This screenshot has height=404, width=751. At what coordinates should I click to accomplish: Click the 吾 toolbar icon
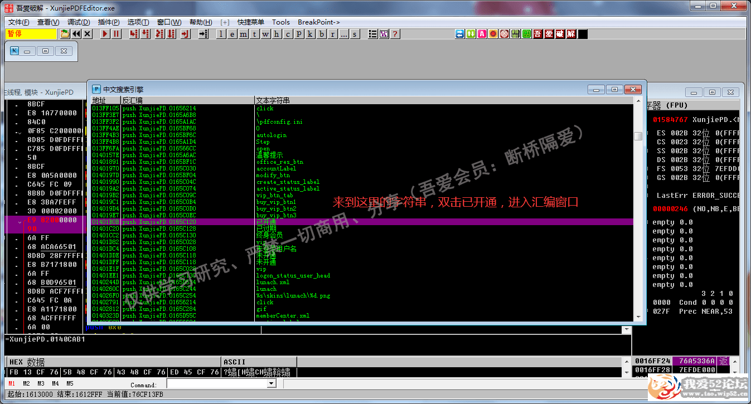(x=538, y=34)
